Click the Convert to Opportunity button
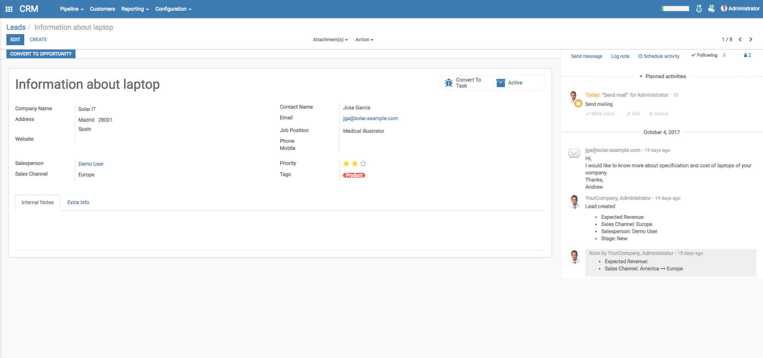This screenshot has height=358, width=763. [x=41, y=54]
